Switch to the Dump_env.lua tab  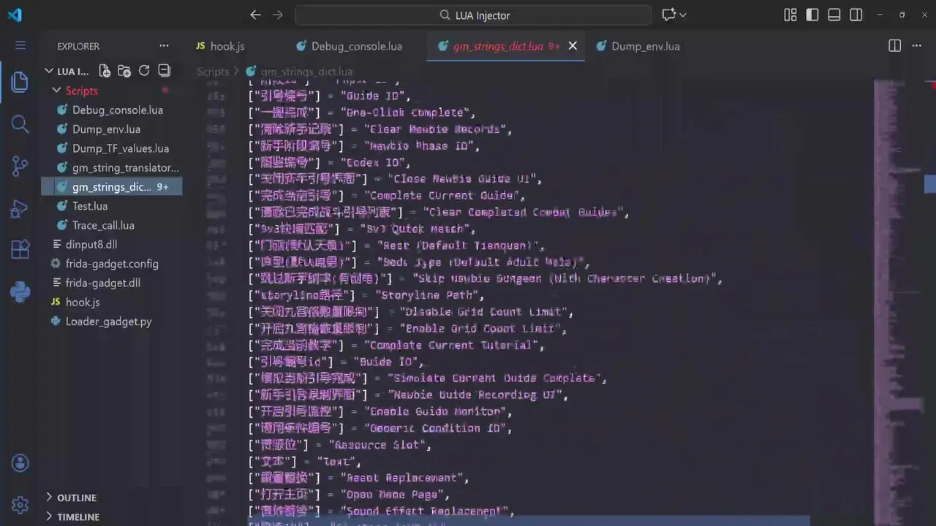point(638,46)
